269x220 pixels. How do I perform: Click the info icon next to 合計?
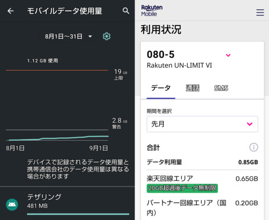(253, 147)
